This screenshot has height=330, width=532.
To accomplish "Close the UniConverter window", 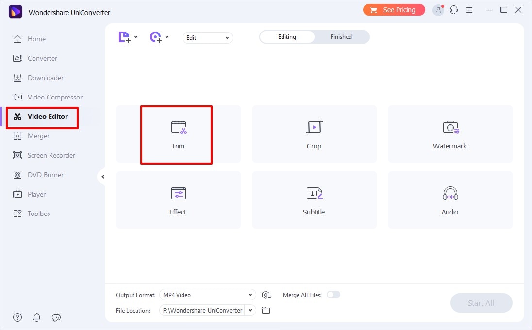I will [518, 10].
